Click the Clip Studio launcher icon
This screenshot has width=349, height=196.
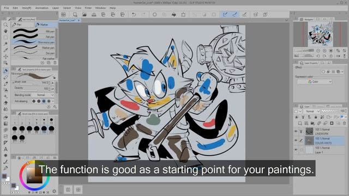63,15
